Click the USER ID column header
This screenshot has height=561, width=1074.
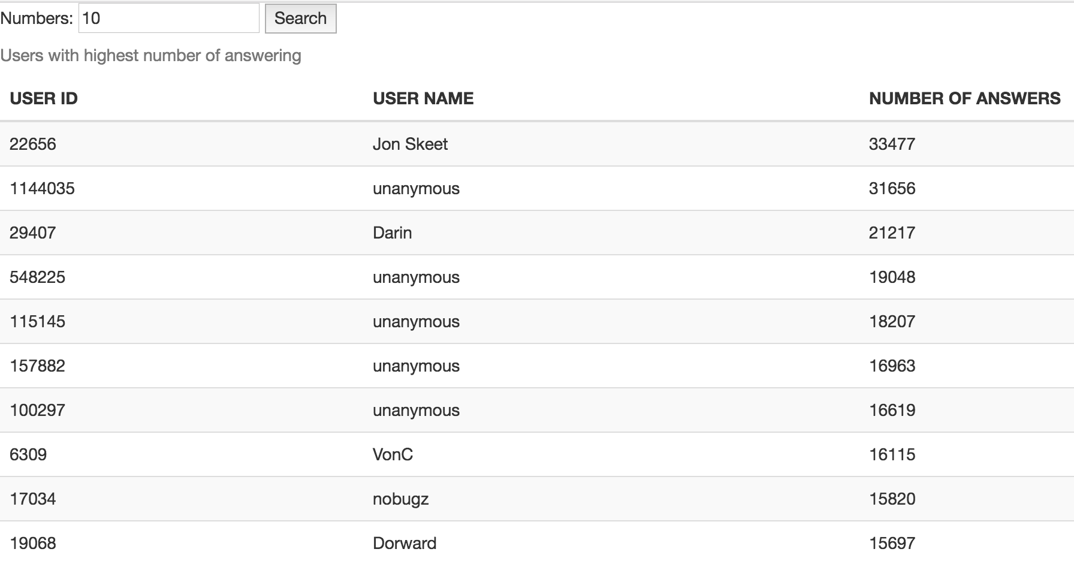tap(44, 98)
